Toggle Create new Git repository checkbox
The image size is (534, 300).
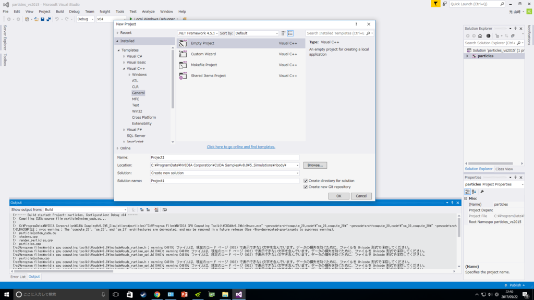[x=306, y=187]
